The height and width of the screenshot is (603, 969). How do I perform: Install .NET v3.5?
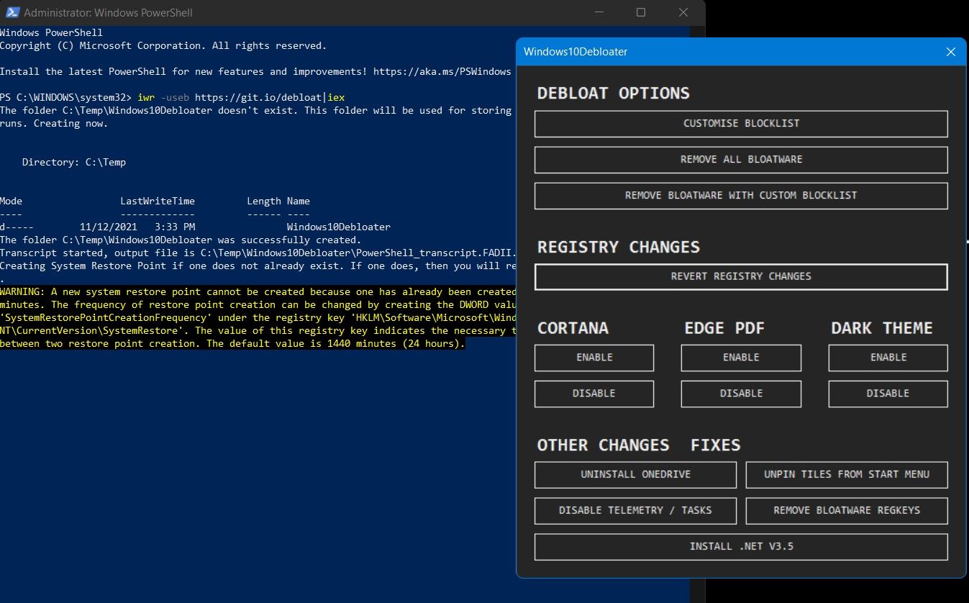point(741,547)
